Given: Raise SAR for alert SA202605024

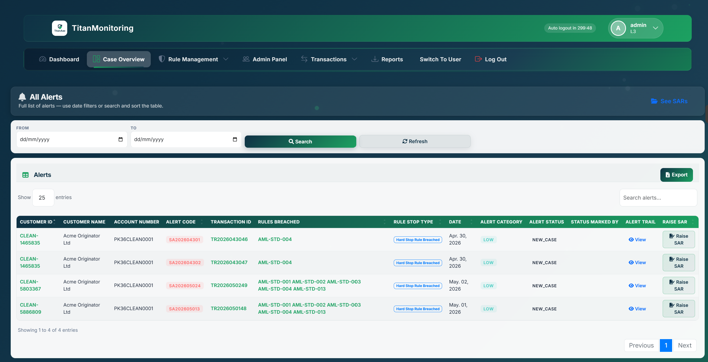Looking at the screenshot, I should pos(679,285).
